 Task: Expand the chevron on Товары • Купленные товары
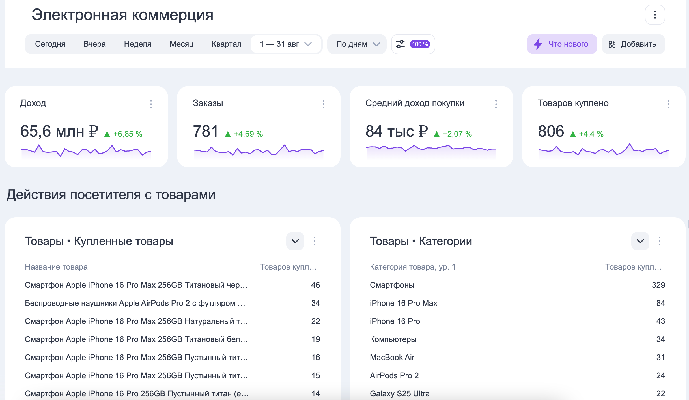coord(295,241)
